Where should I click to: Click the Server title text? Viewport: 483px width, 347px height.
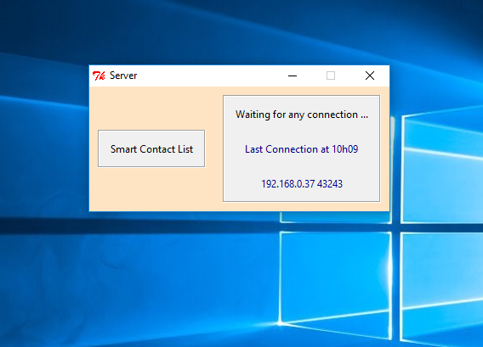tap(123, 76)
